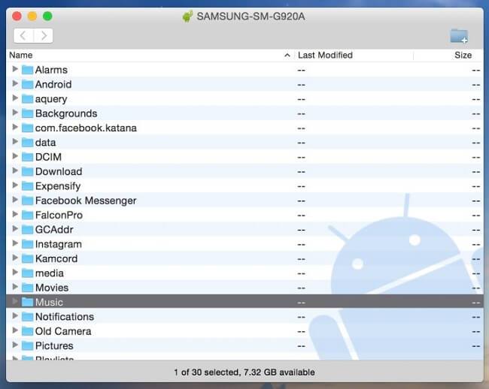
Task: Select the GCAddr folder icon
Action: tap(27, 230)
